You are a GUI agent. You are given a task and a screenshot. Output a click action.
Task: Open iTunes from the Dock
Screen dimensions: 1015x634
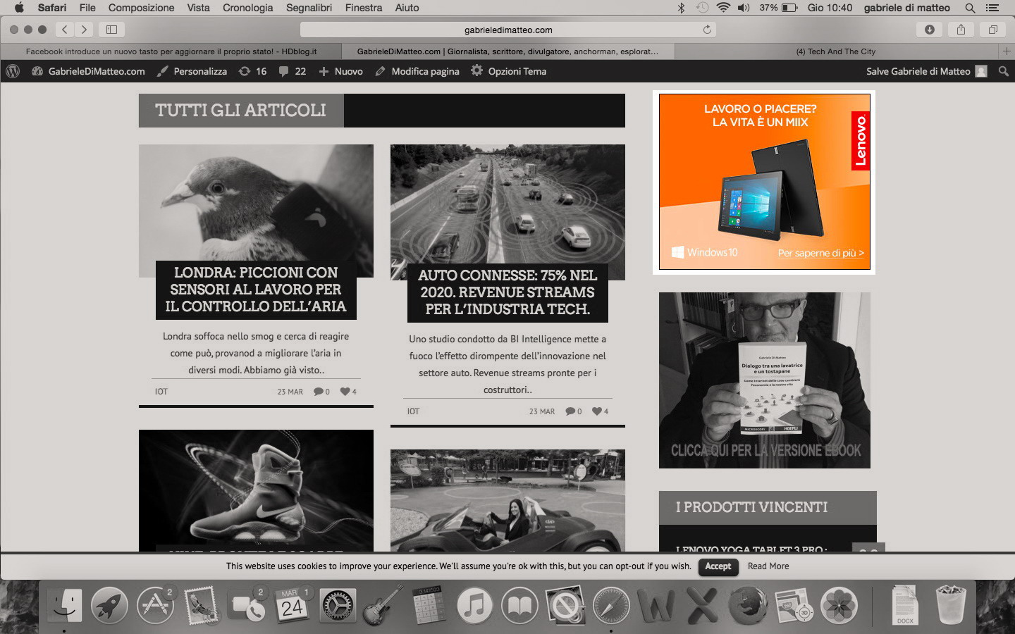pos(474,605)
